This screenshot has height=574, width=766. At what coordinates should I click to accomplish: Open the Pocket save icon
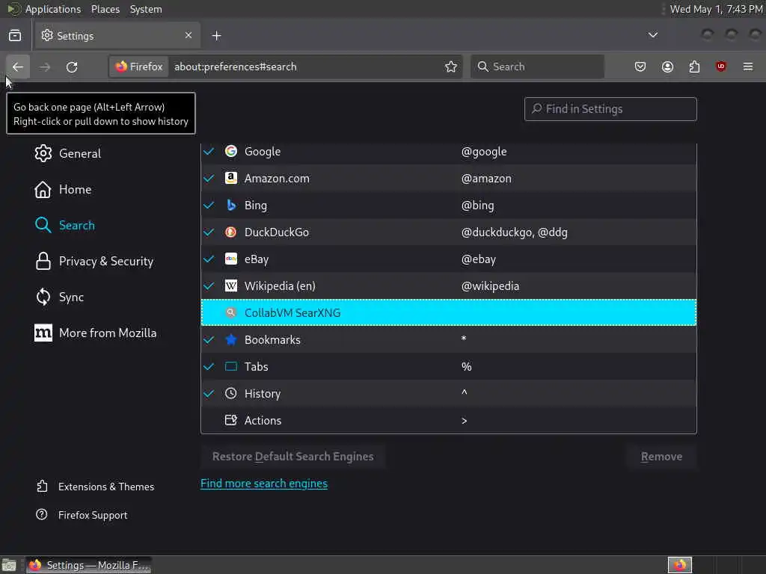click(x=640, y=67)
